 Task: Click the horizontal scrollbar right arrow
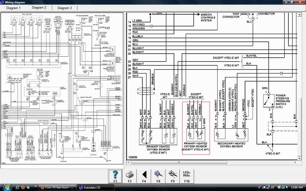click(295, 162)
